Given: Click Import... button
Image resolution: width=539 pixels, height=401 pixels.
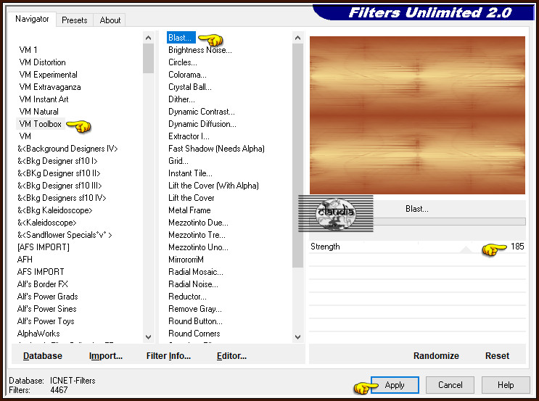Looking at the screenshot, I should coord(105,355).
